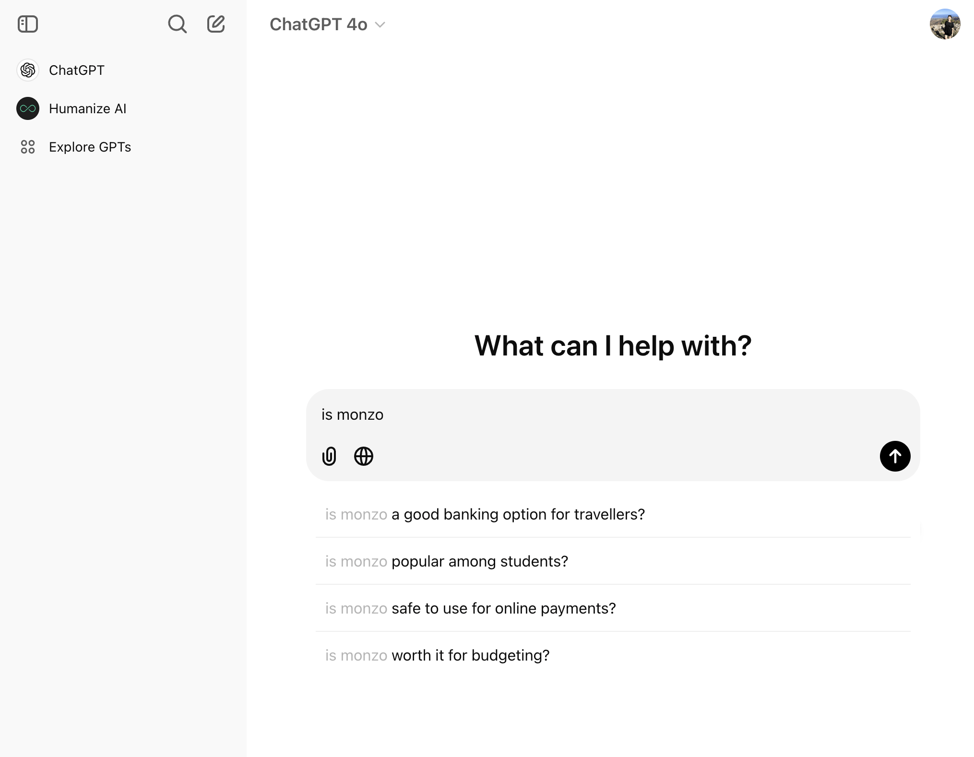
Task: Open the Explore GPTs menu item
Action: tap(89, 147)
